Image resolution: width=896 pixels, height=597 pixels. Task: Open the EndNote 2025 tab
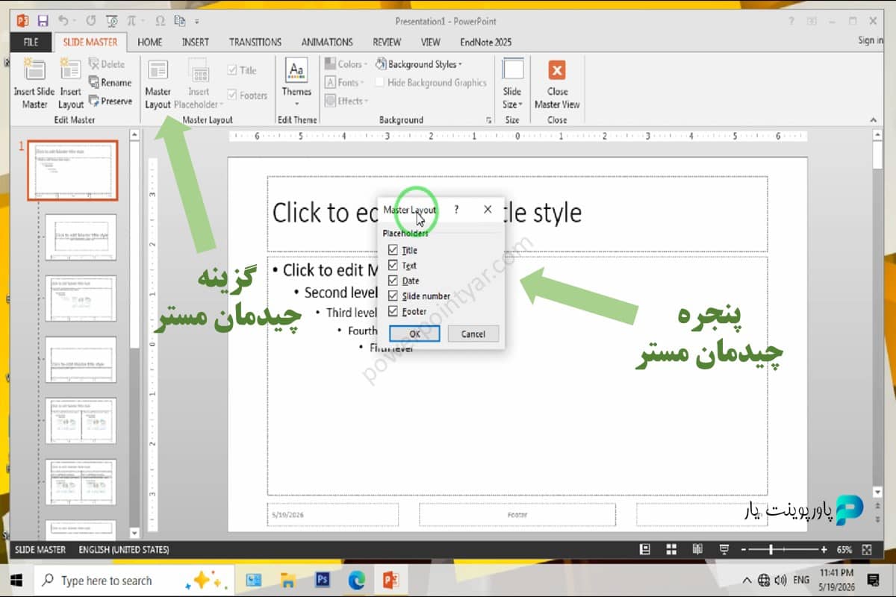486,42
